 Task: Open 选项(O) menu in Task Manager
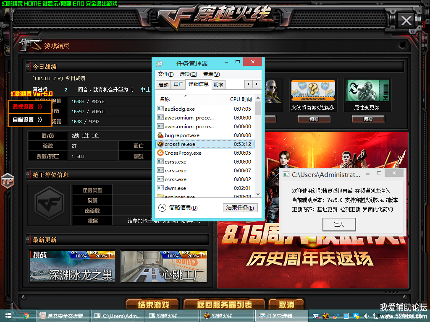188,74
